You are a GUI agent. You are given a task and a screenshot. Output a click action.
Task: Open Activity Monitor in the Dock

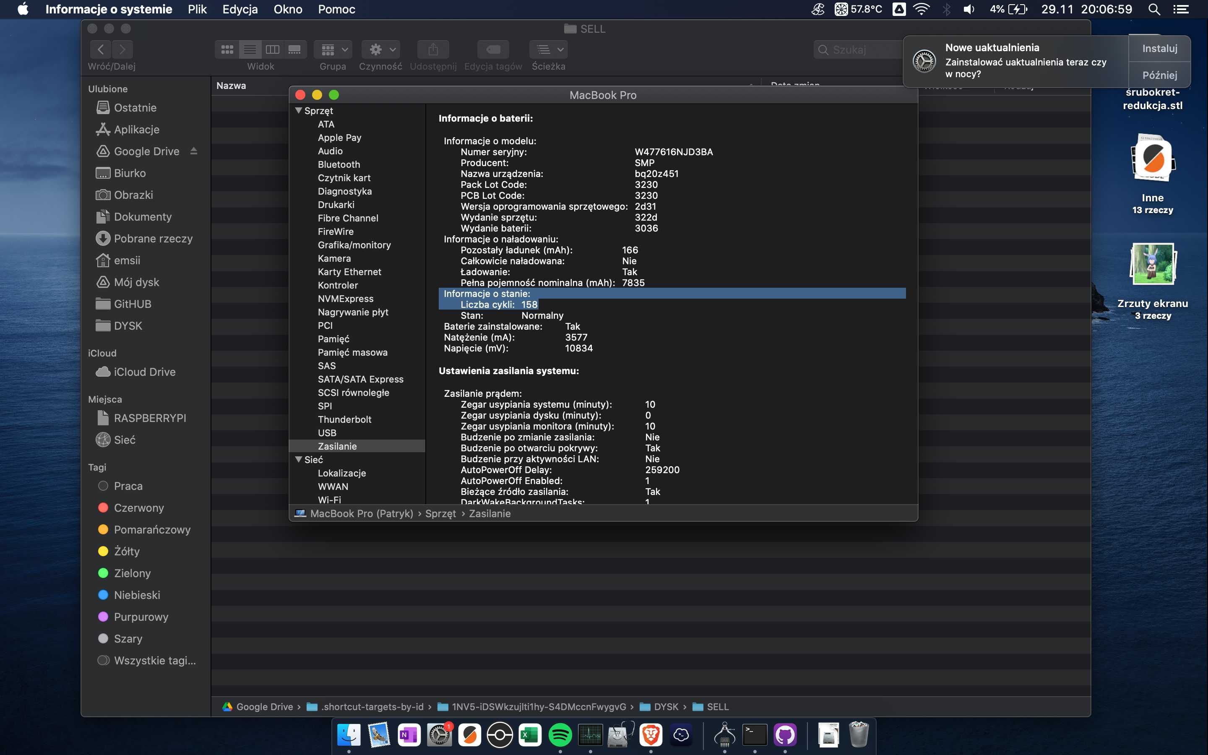click(591, 734)
